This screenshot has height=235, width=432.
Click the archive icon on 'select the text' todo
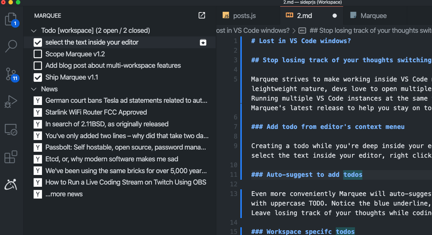point(203,42)
